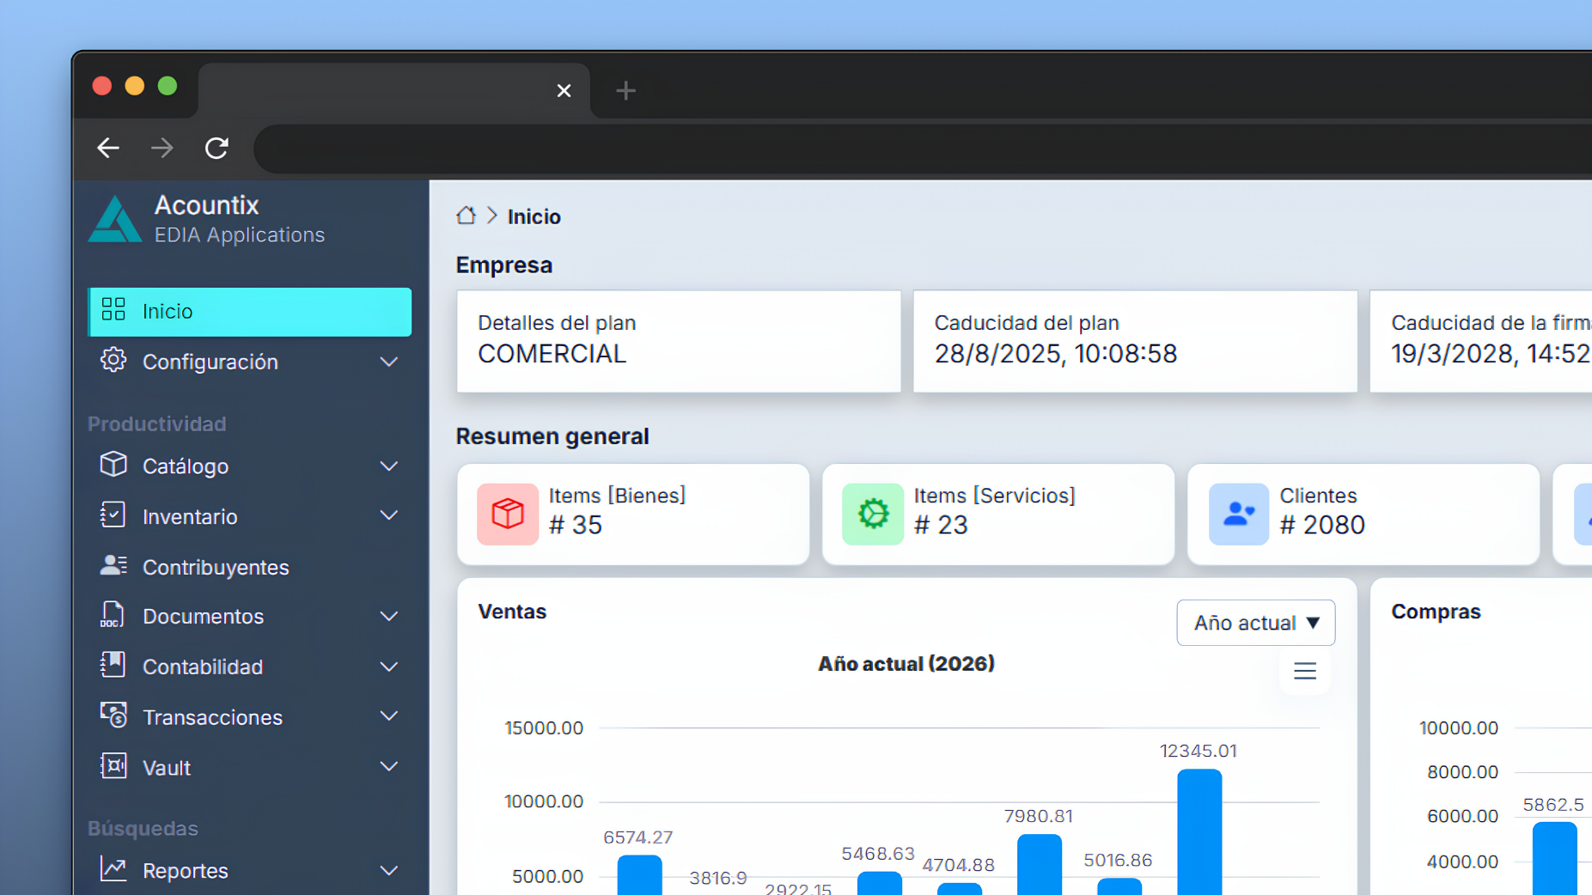Click the Clientes # 2080 card
1592x895 pixels.
coord(1363,514)
